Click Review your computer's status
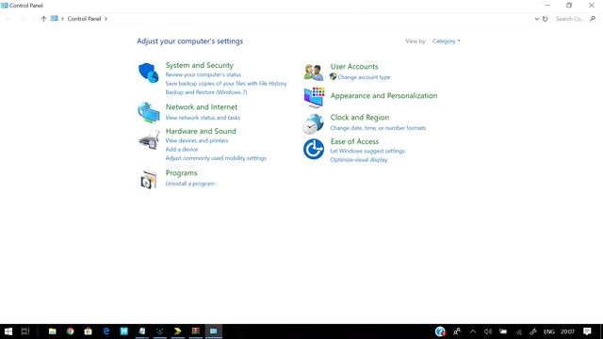Viewport: 603px width, 339px height. pyautogui.click(x=204, y=74)
